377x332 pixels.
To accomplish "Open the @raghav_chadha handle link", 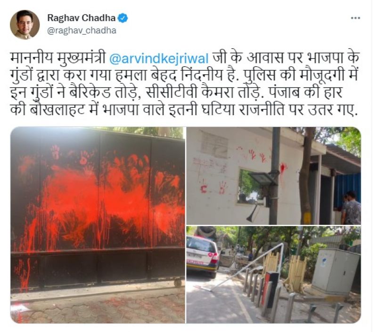I will [82, 31].
